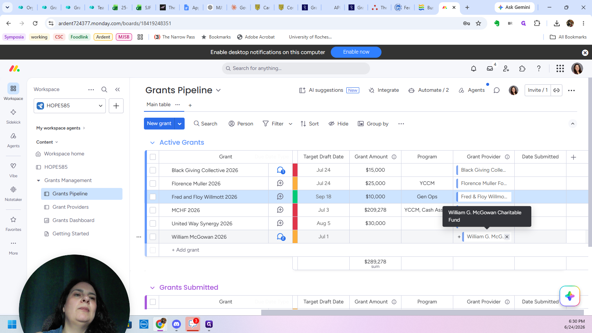Select all items in Active Grants
The width and height of the screenshot is (592, 333).
pyautogui.click(x=153, y=157)
